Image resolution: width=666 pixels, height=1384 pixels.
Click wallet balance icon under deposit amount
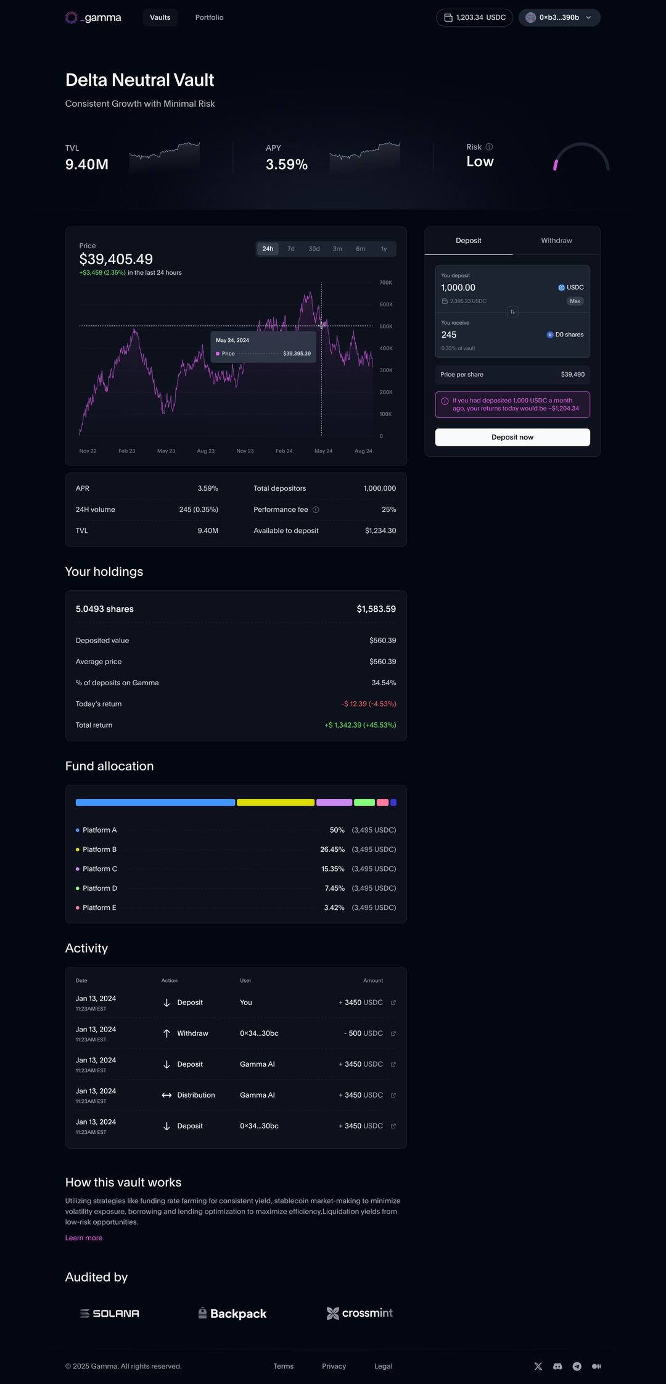click(445, 301)
